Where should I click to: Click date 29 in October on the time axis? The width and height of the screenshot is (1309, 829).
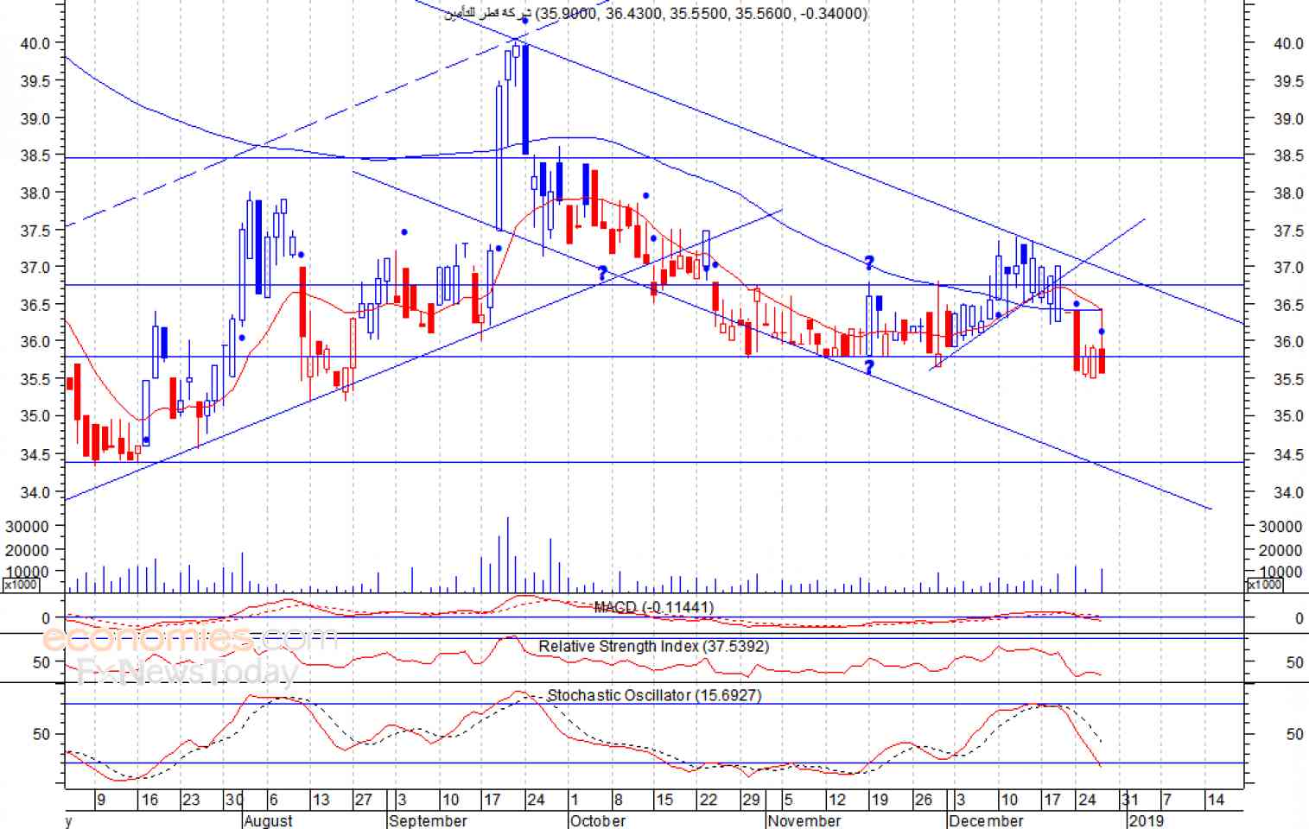[752, 800]
